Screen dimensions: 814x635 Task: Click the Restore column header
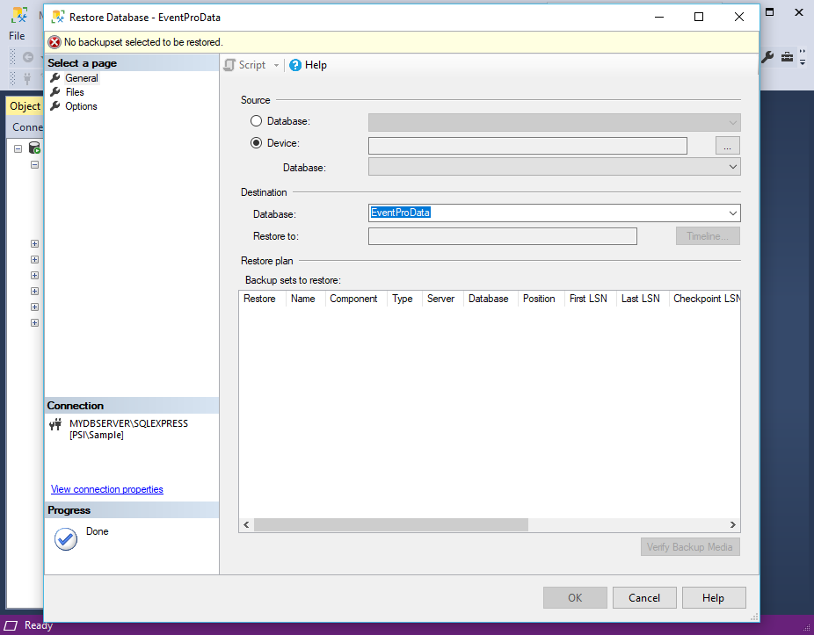coord(263,299)
